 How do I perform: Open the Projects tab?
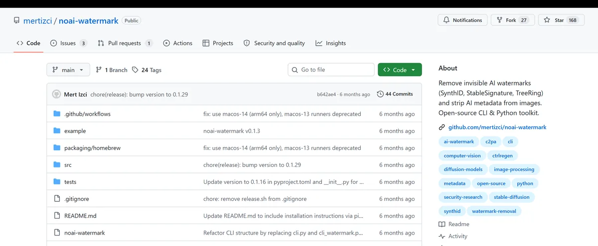[x=218, y=43]
